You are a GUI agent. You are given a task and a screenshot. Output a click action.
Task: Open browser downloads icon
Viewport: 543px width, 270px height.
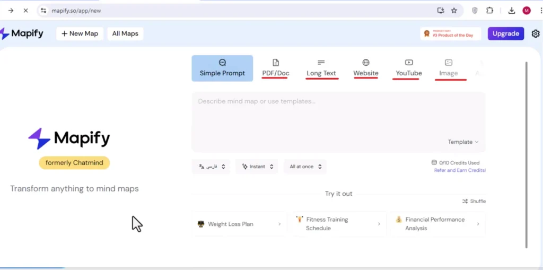pos(512,11)
